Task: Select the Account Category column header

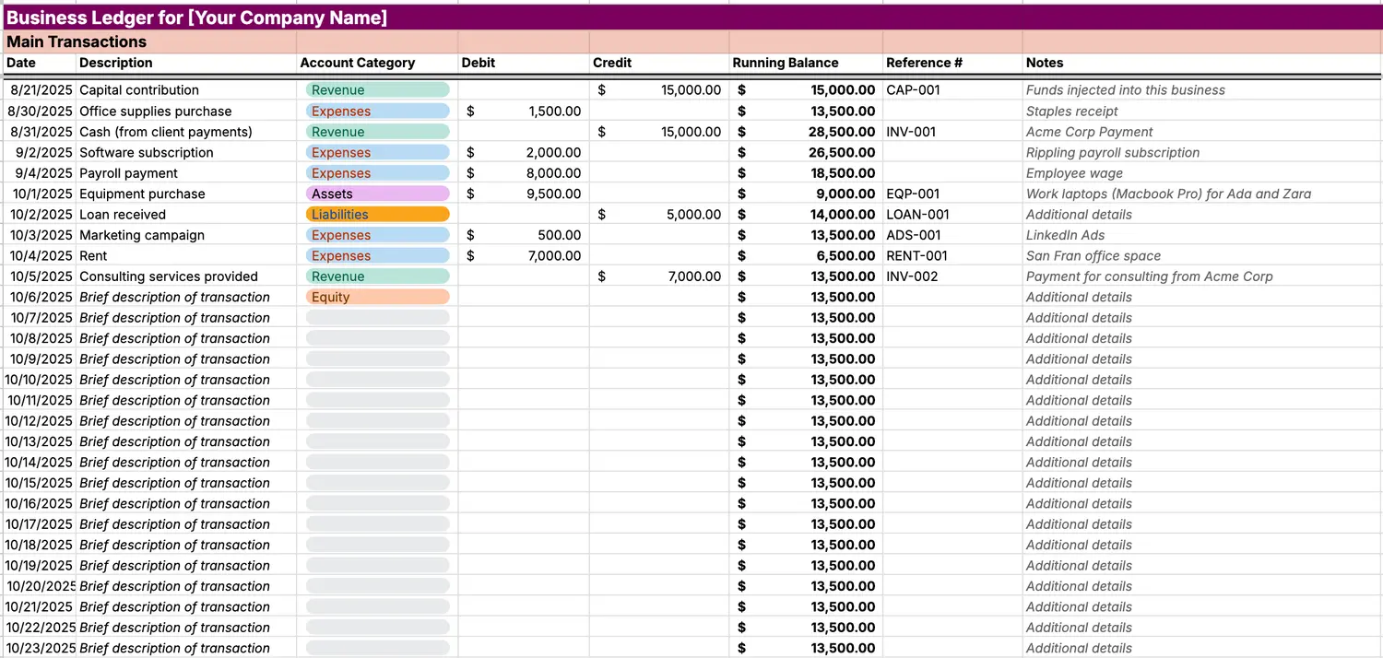Action: pyautogui.click(x=377, y=63)
